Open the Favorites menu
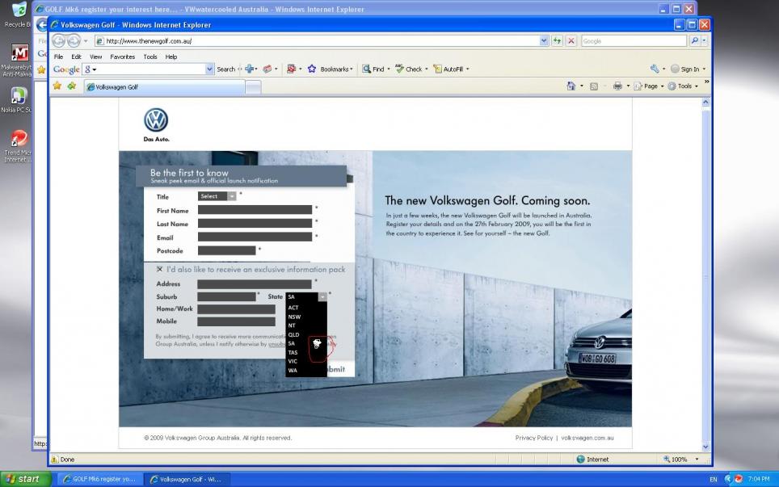779x487 pixels. tap(122, 57)
